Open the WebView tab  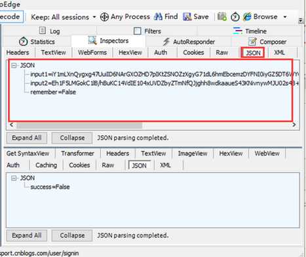point(267,154)
